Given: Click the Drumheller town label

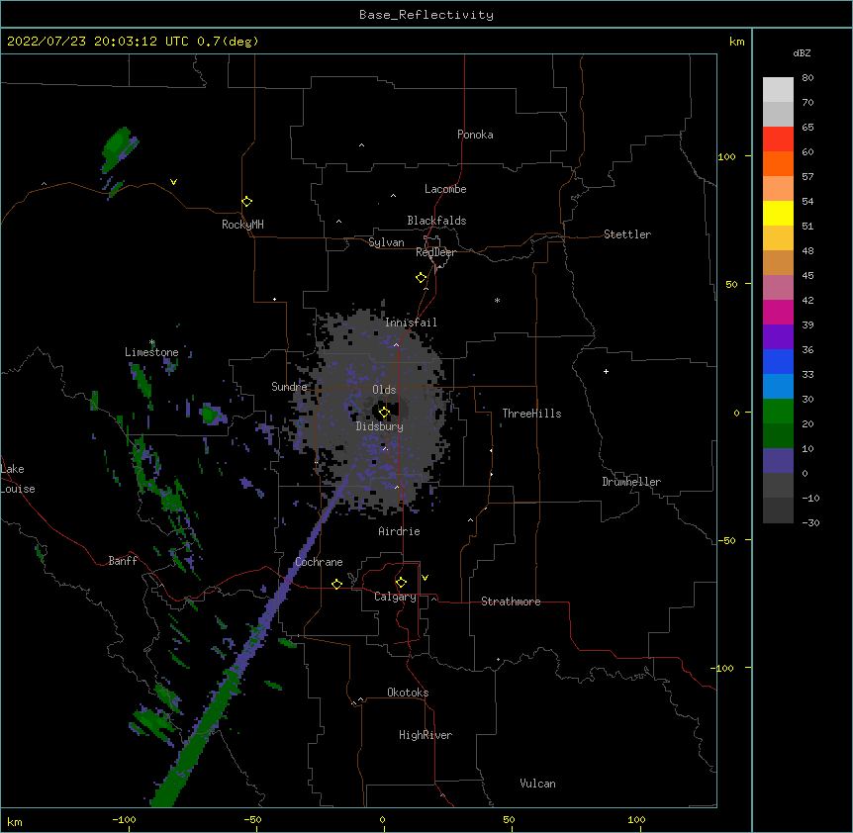Looking at the screenshot, I should pos(631,482).
